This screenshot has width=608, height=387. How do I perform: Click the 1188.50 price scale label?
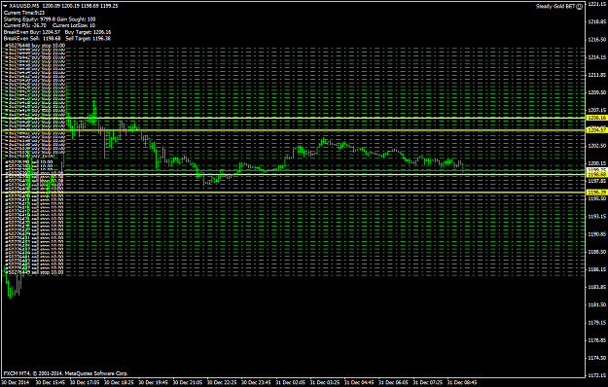pyautogui.click(x=597, y=252)
